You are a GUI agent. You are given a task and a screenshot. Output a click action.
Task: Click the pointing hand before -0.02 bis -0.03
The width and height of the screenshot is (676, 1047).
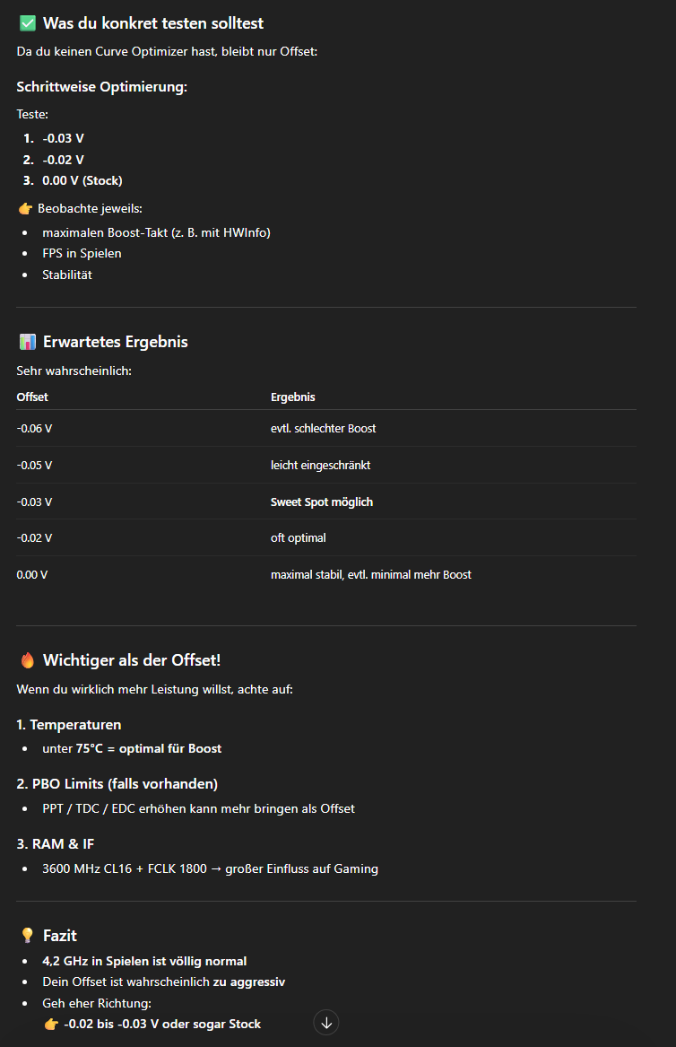tap(51, 1025)
